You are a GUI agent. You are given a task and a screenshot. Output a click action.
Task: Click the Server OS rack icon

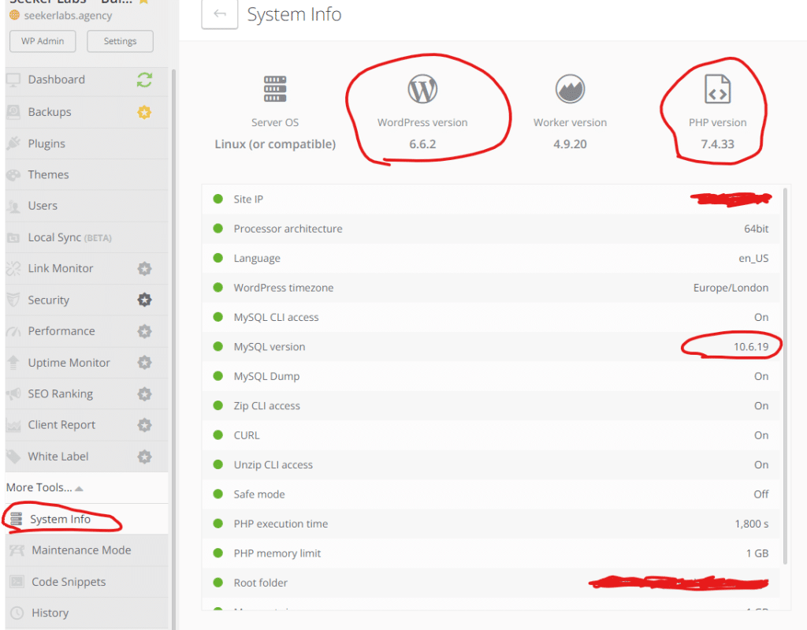(275, 89)
